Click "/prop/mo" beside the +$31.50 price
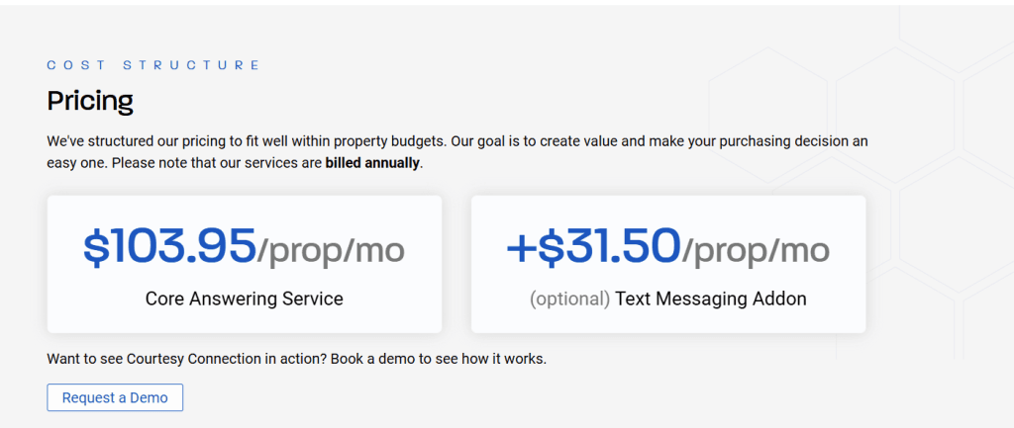Viewport: 1014px width, 428px height. coord(756,250)
